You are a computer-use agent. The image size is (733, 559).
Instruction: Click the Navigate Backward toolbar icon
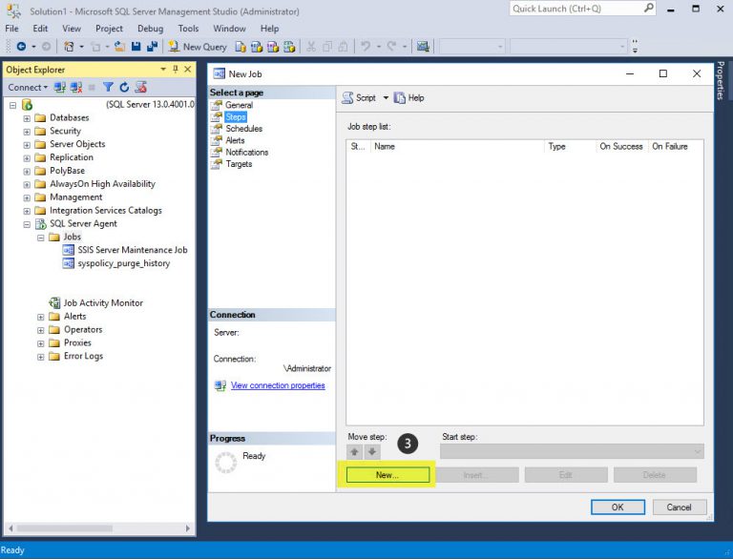(22, 47)
